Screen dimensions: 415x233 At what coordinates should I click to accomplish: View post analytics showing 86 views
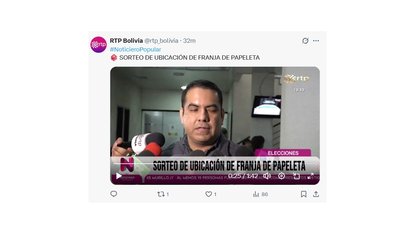[x=260, y=194]
